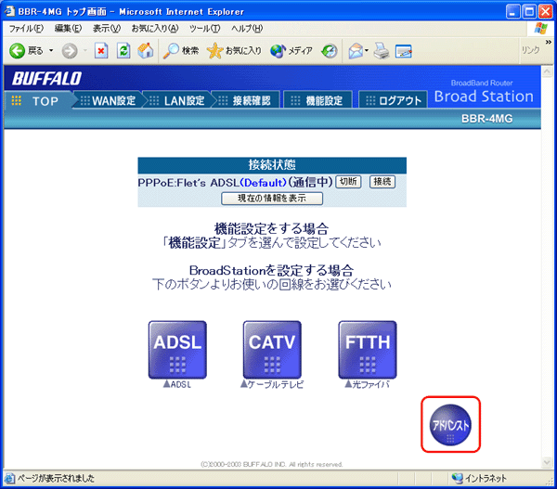The height and width of the screenshot is (489, 557).
Task: Open the 表示(V) menu
Action: 107,29
